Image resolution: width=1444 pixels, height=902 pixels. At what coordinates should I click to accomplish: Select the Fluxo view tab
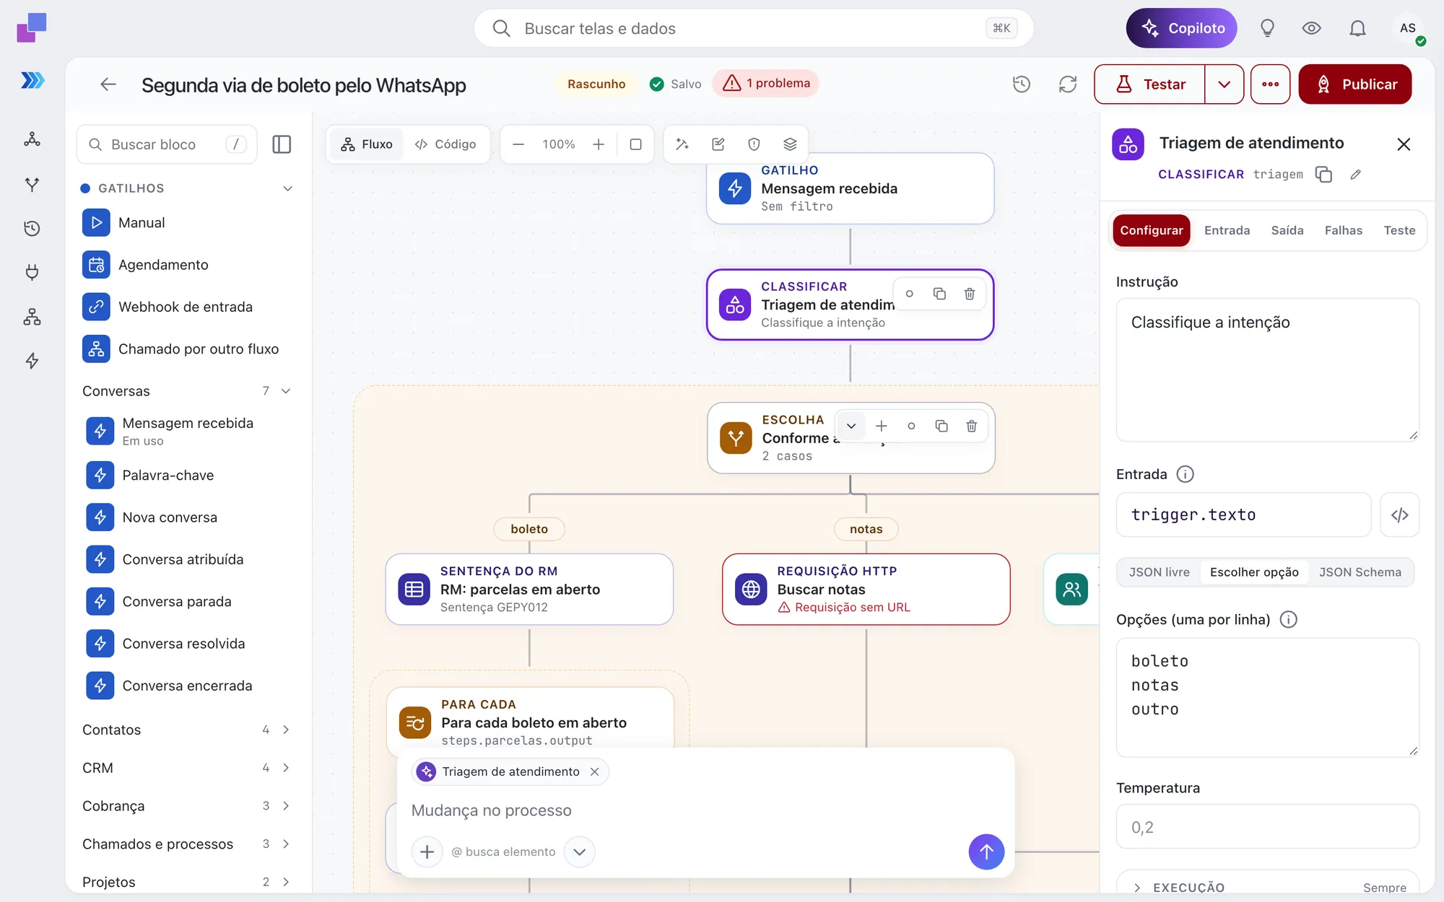click(367, 144)
